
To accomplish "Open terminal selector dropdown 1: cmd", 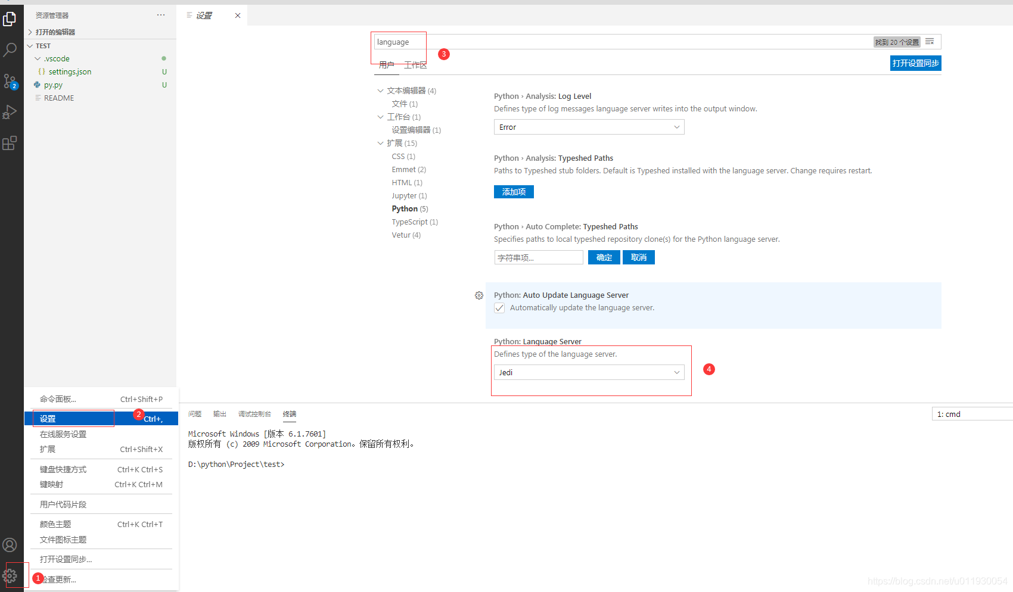I will point(972,414).
